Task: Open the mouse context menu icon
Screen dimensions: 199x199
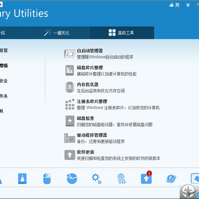Action: click(x=47, y=179)
